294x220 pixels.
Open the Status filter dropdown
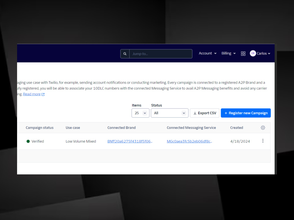[x=170, y=113]
